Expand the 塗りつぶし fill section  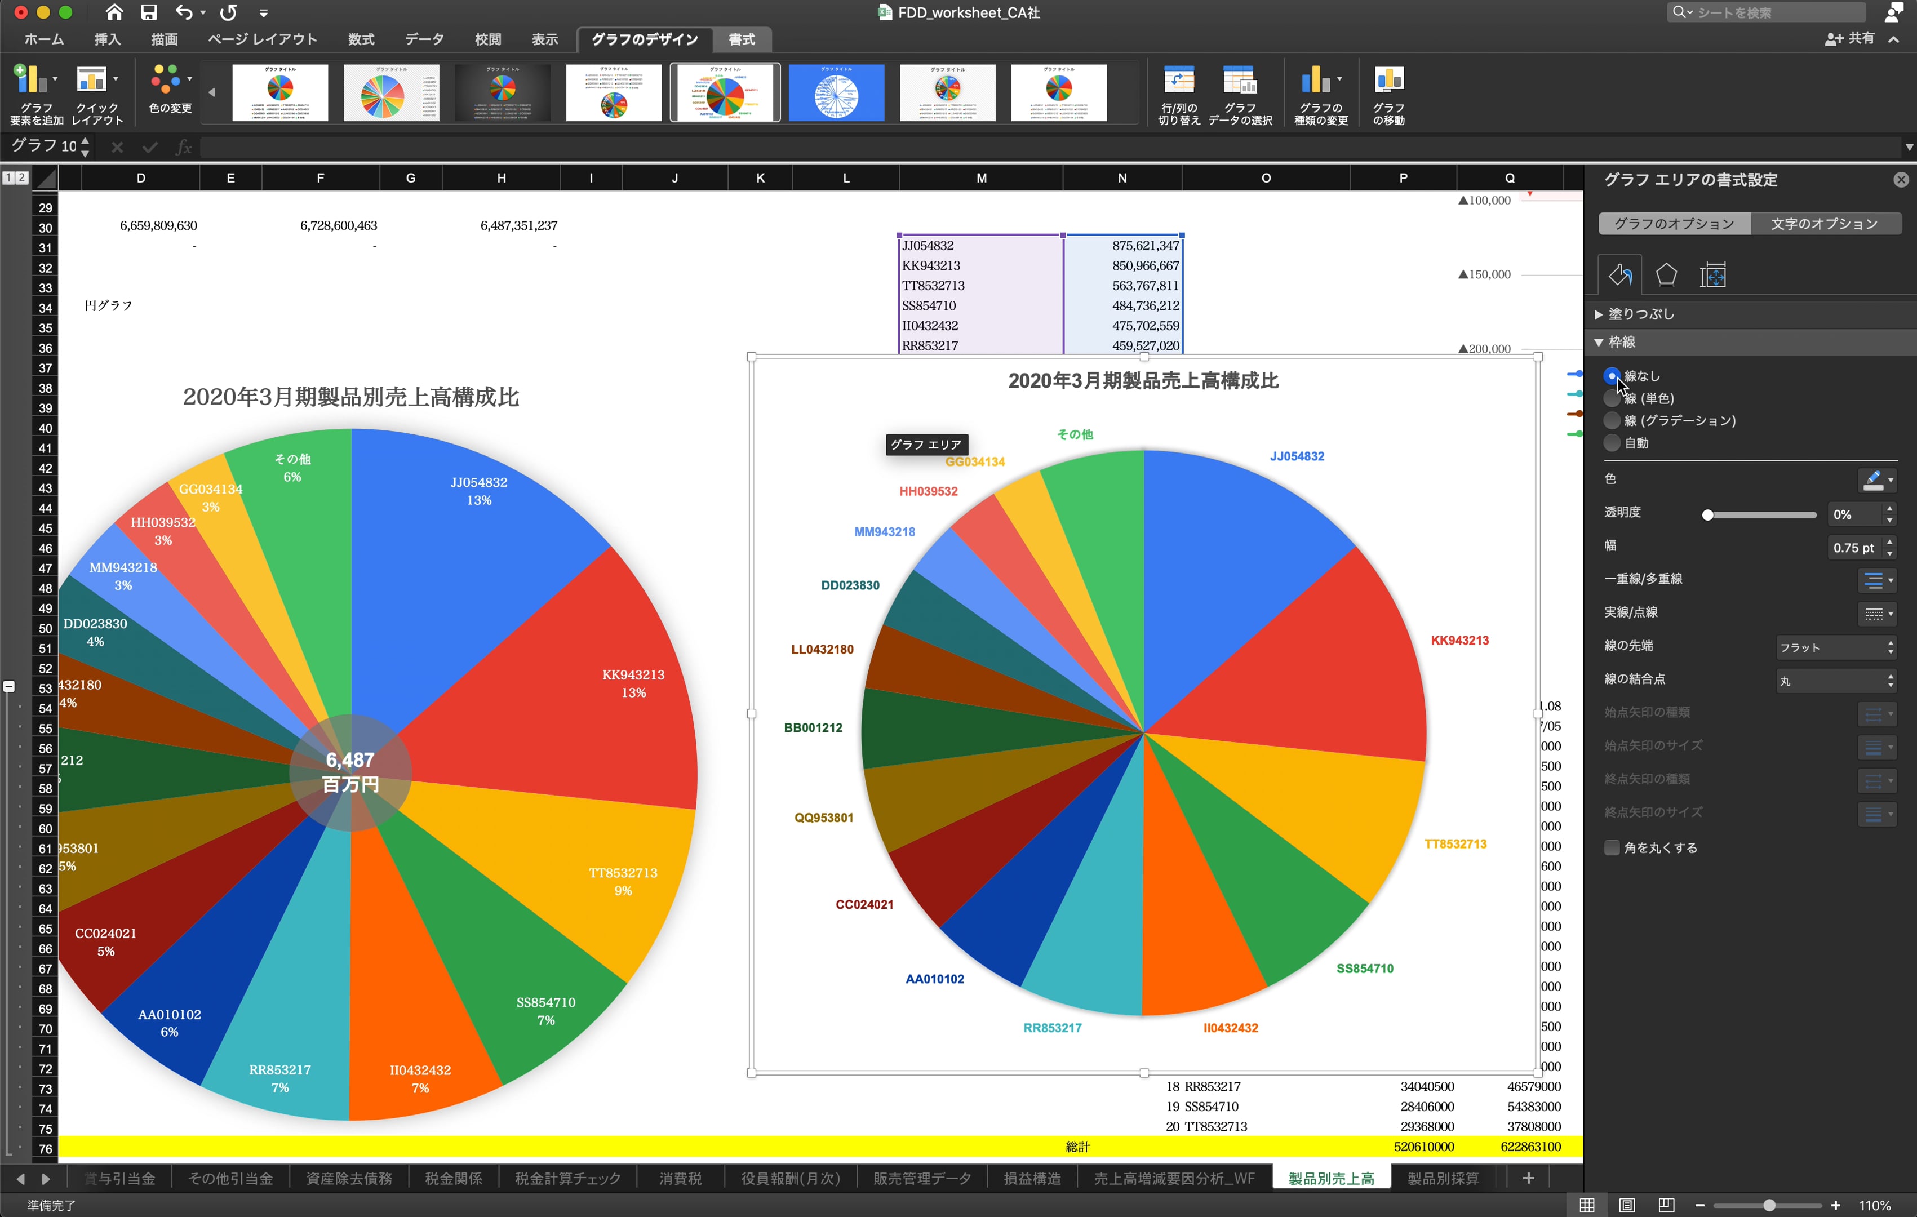pos(1639,314)
